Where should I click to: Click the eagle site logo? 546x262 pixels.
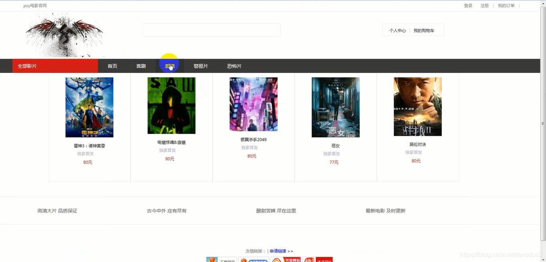tap(64, 35)
